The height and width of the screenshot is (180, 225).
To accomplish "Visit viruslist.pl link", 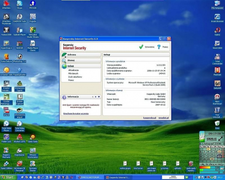I will pos(164,118).
